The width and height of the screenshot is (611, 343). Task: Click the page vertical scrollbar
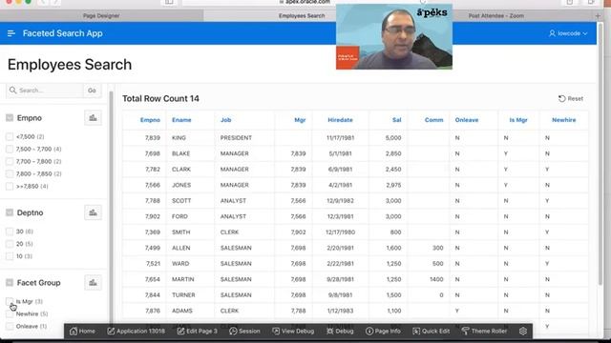[x=600, y=155]
